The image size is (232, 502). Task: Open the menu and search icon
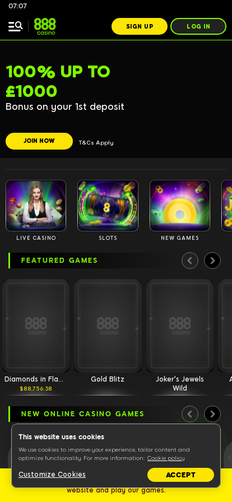click(x=15, y=26)
